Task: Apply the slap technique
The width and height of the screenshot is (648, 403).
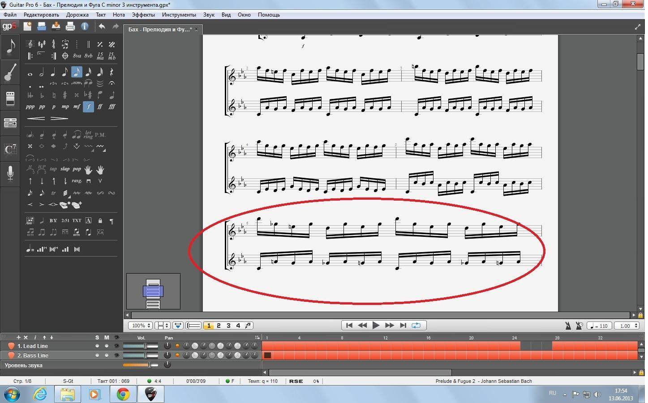Action: 65,169
